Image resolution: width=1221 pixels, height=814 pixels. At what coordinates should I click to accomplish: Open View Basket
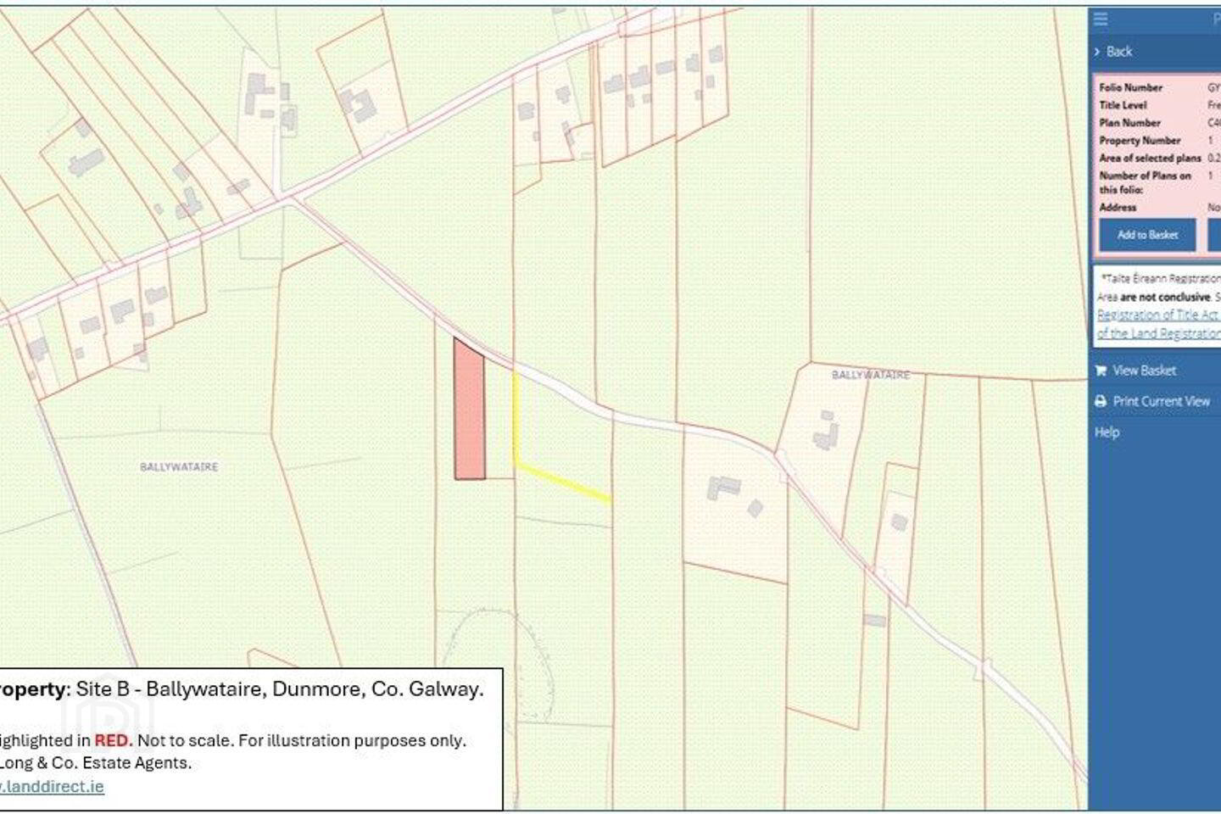(x=1144, y=371)
